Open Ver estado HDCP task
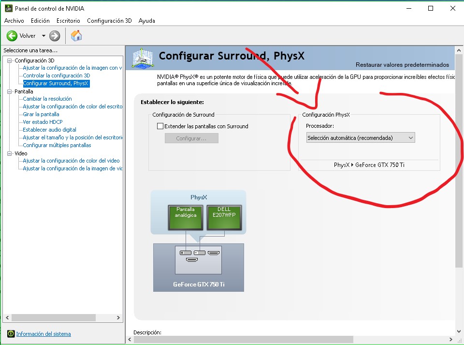 click(x=43, y=122)
